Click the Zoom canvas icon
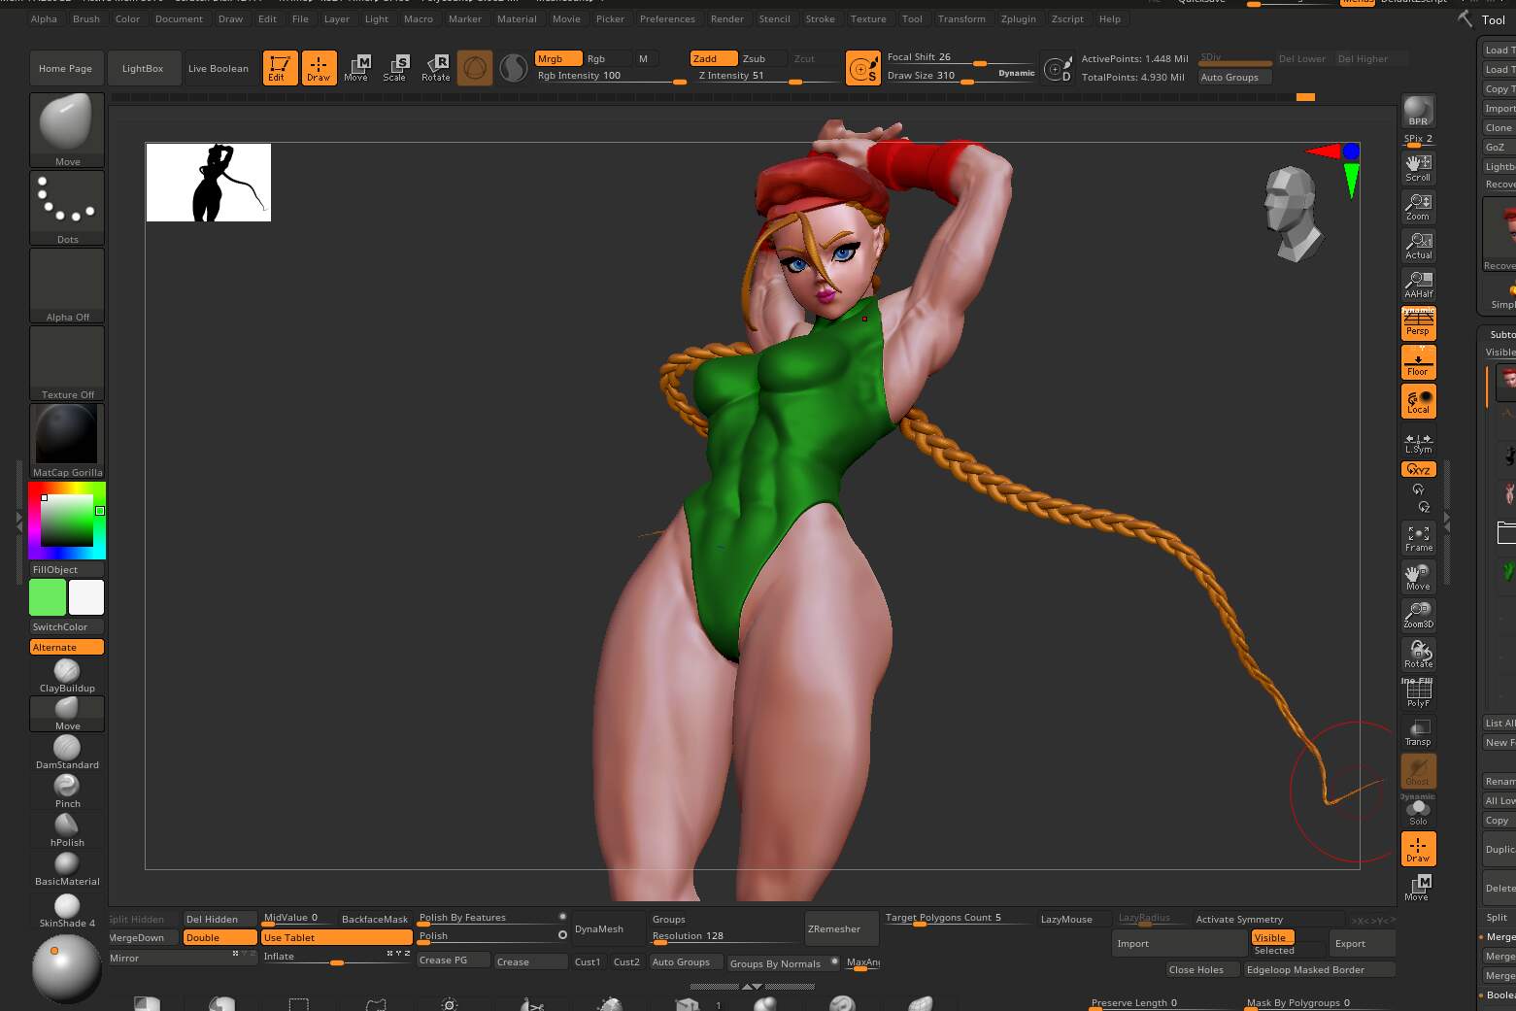Screen dimensions: 1516x1011 (1418, 207)
